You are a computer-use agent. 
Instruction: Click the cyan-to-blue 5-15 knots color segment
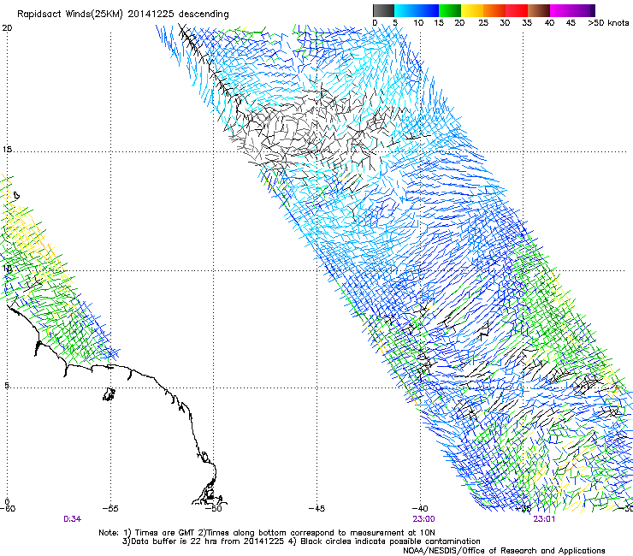point(417,10)
